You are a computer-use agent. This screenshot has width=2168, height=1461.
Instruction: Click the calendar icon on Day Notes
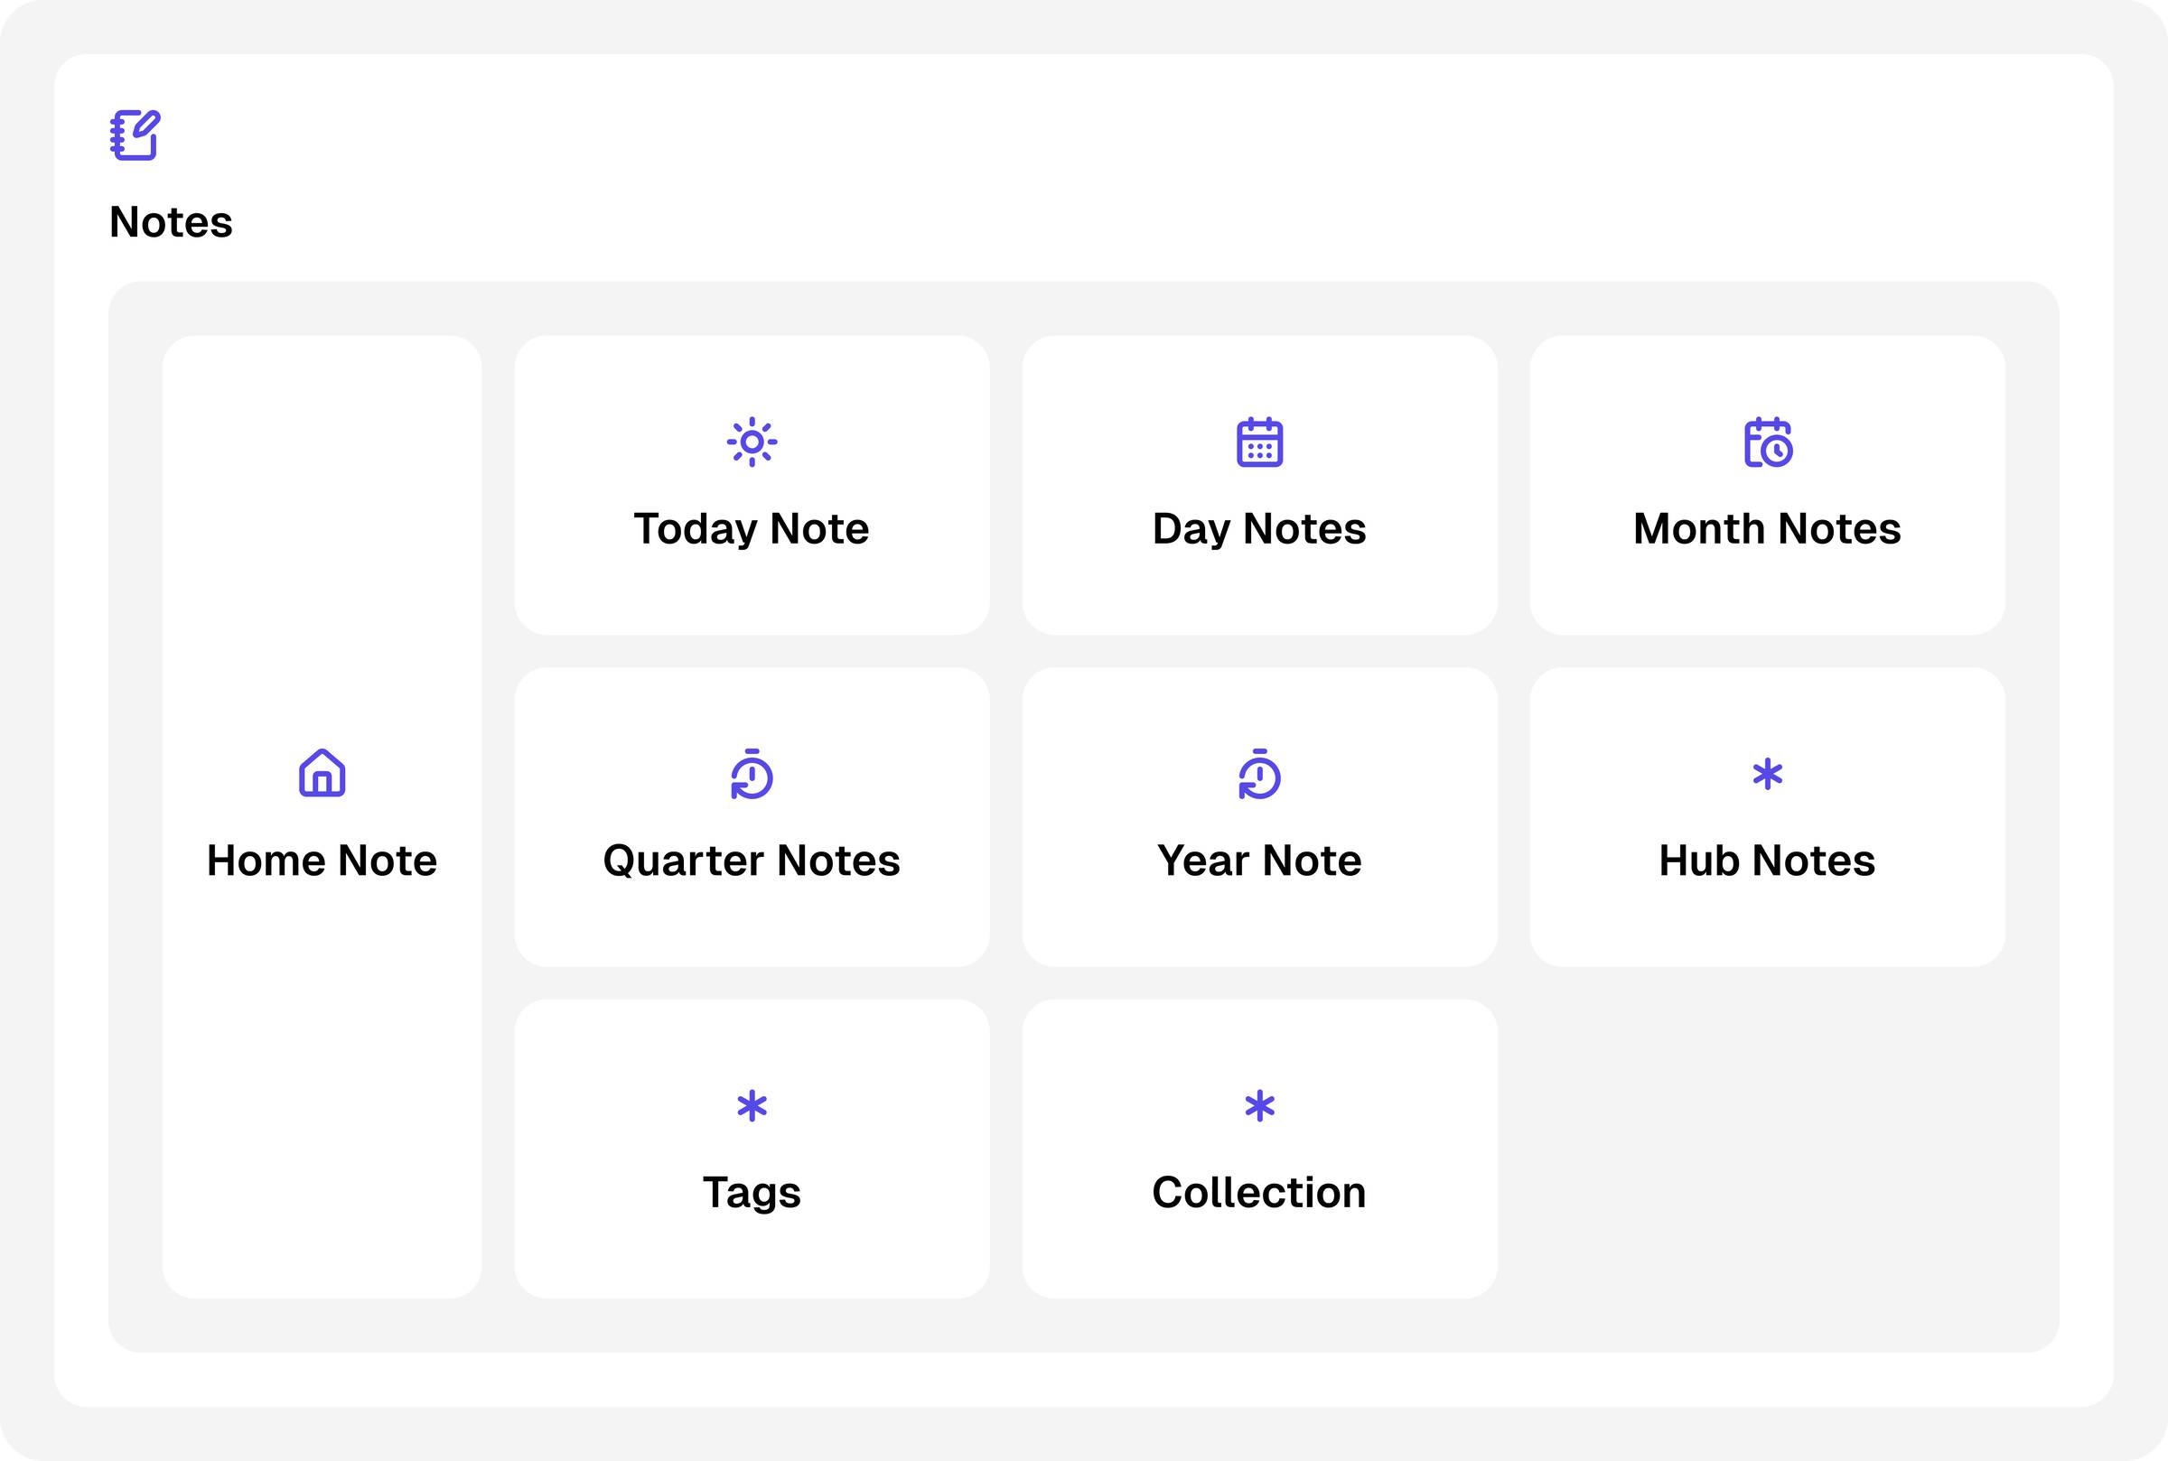[x=1259, y=442]
